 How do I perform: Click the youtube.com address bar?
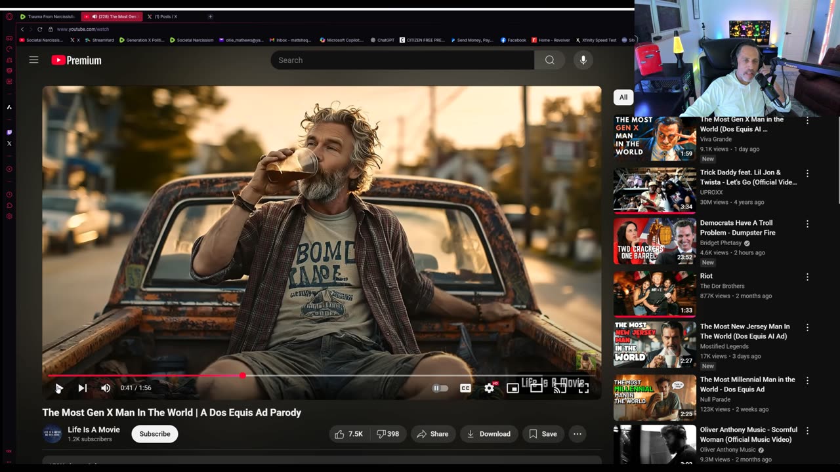[83, 29]
